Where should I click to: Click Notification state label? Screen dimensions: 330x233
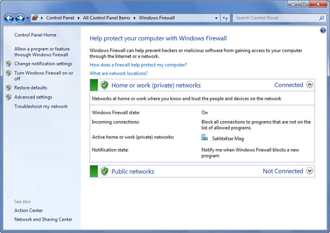click(110, 150)
